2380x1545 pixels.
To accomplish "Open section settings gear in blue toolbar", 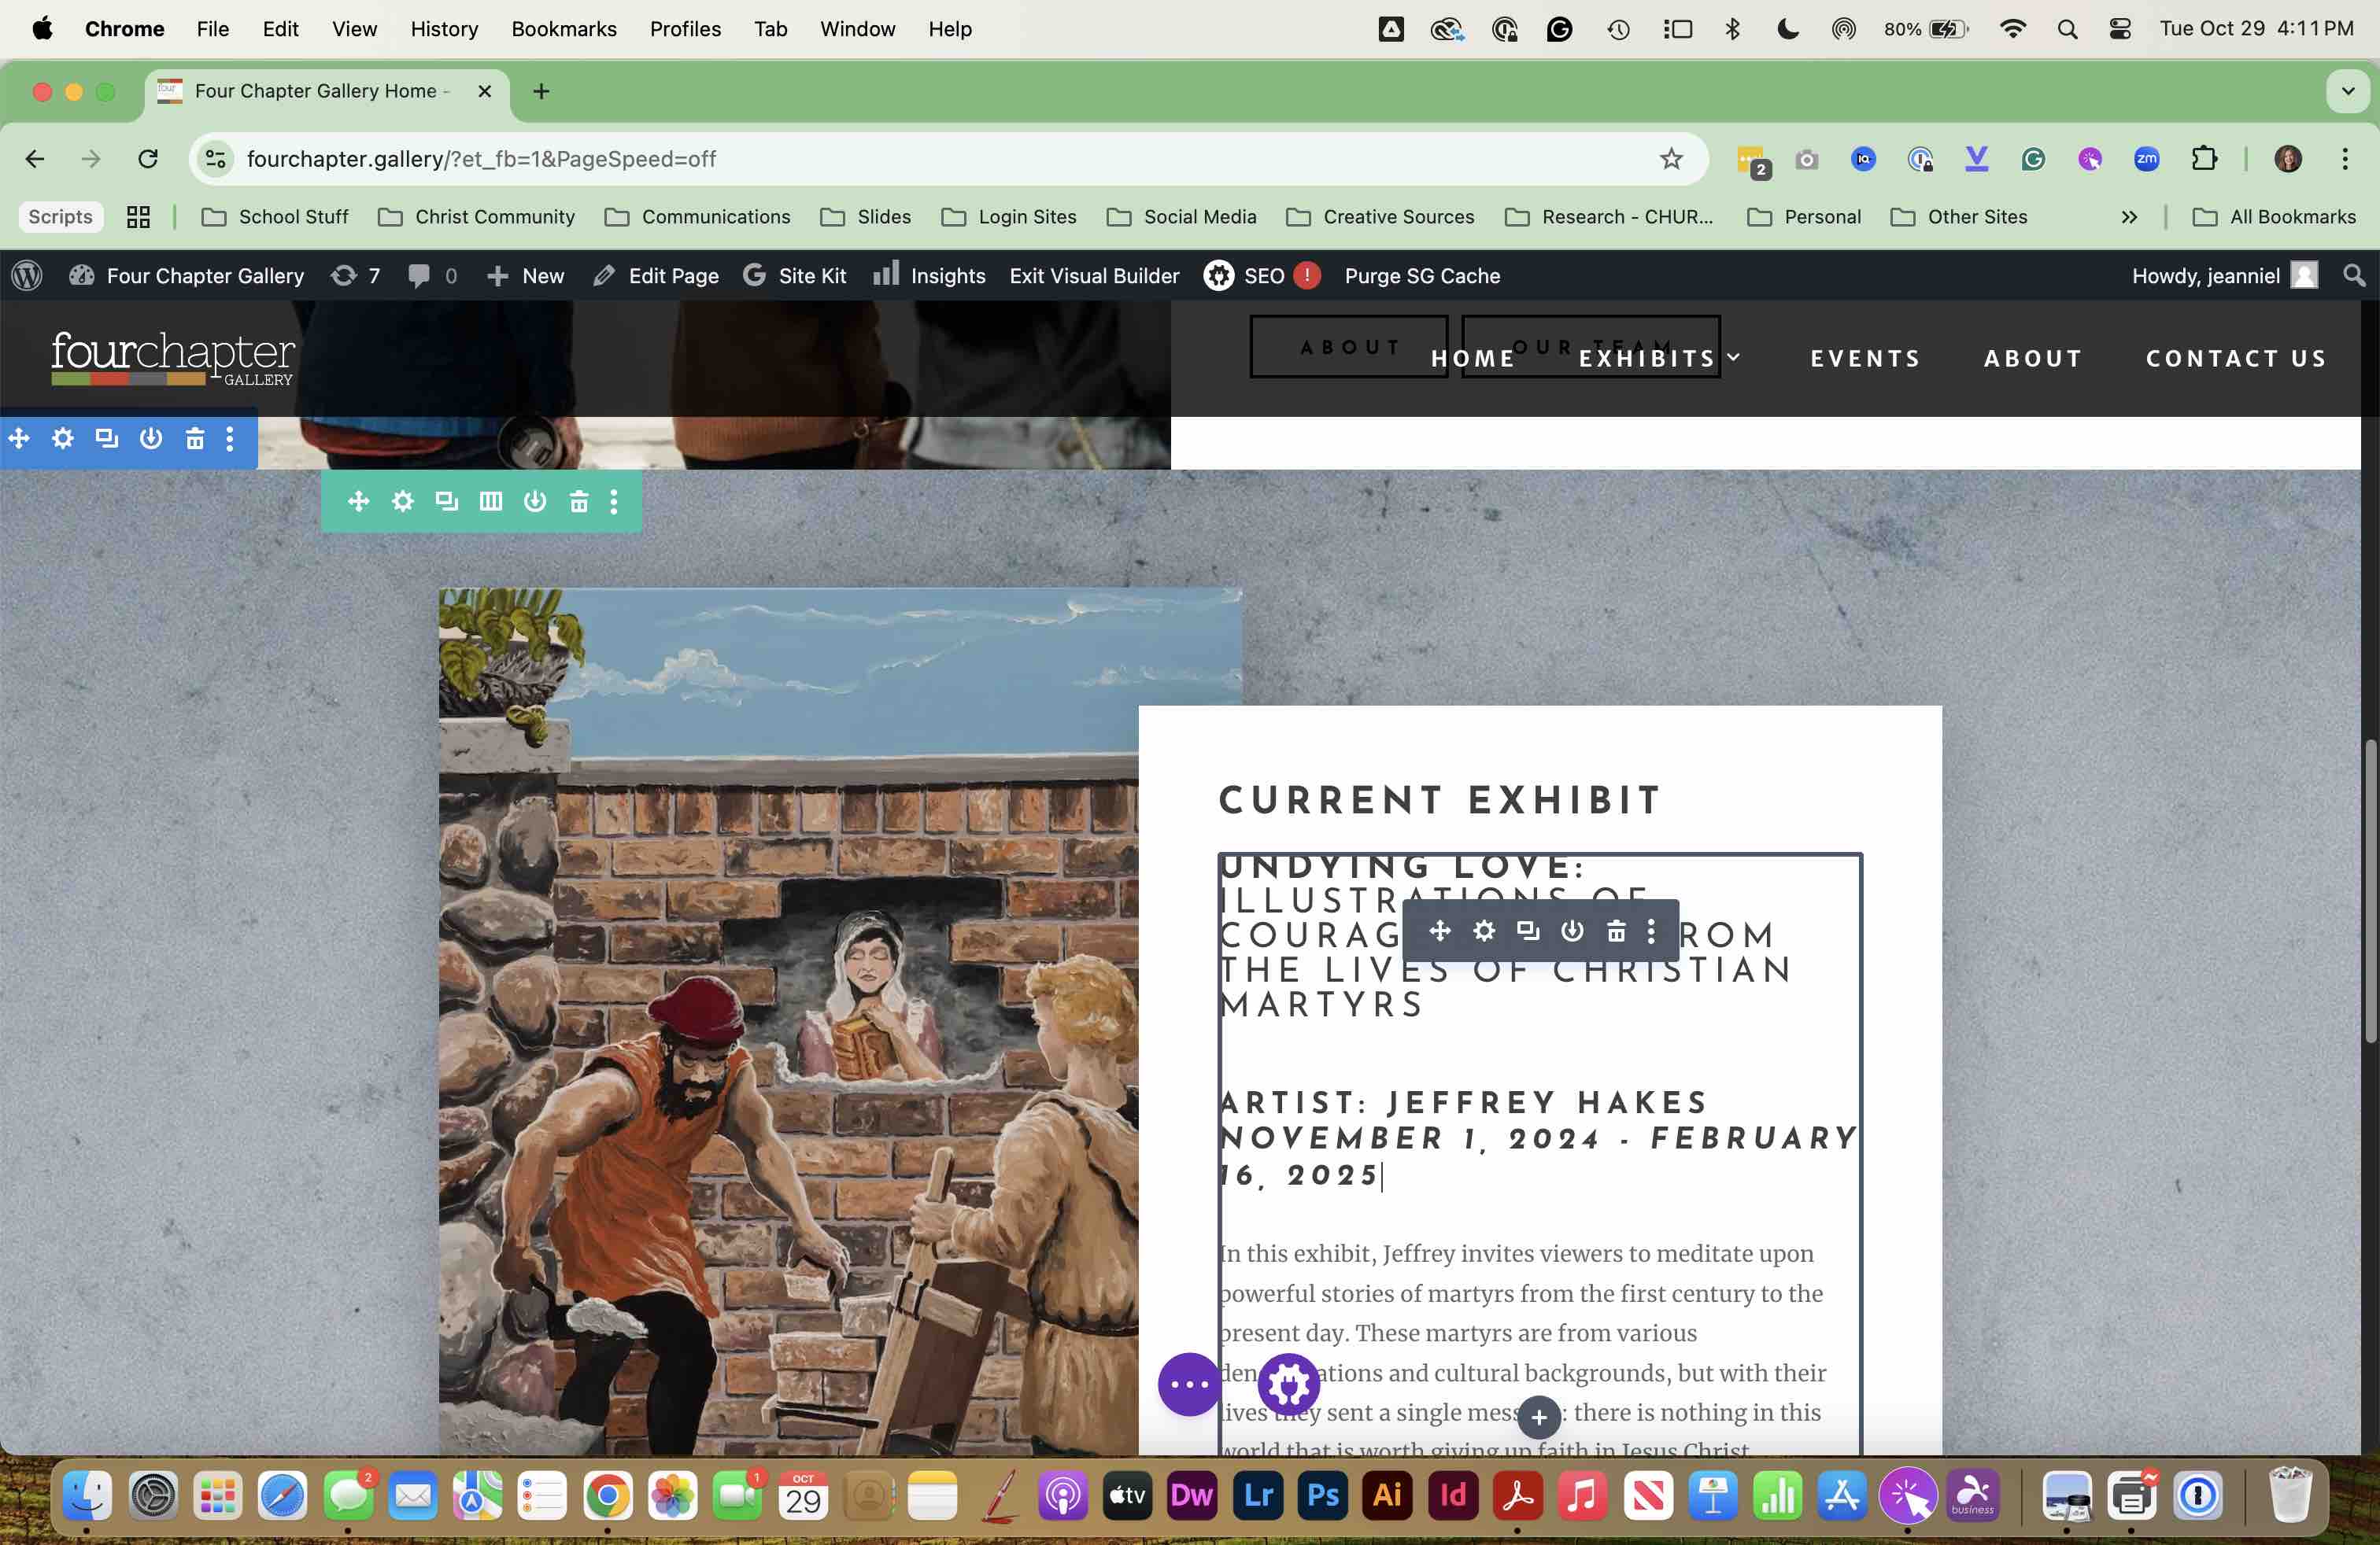I will coord(63,437).
